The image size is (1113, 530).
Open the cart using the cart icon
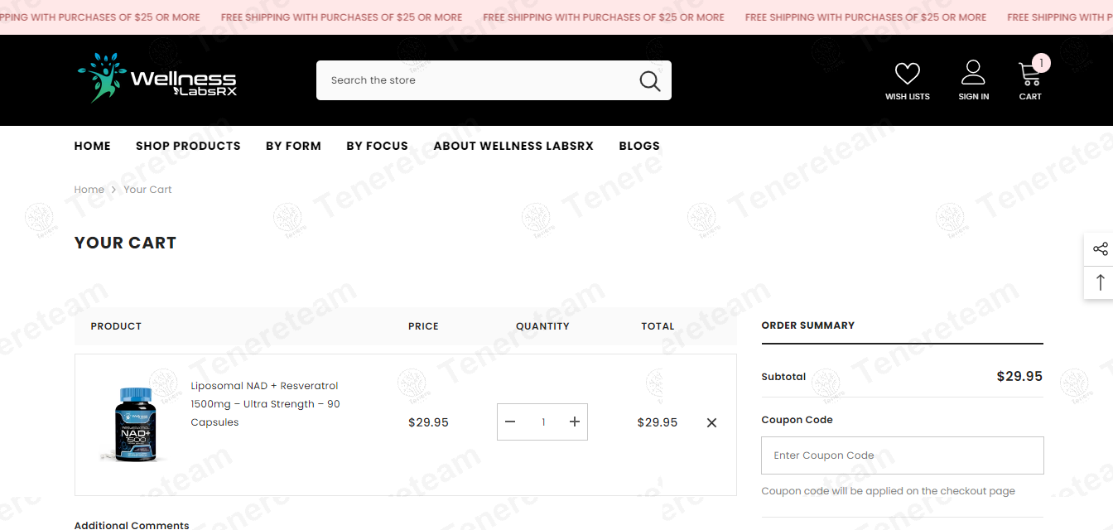tap(1029, 73)
